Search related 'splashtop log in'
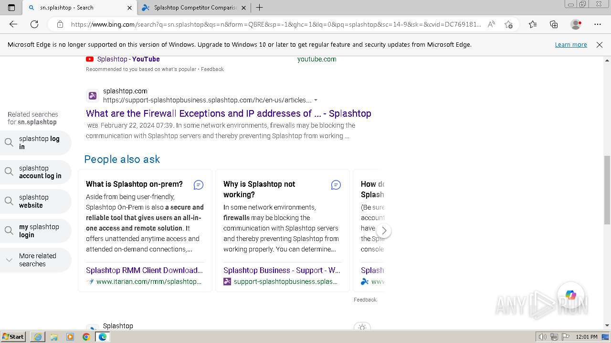The width and height of the screenshot is (611, 343). click(x=36, y=142)
